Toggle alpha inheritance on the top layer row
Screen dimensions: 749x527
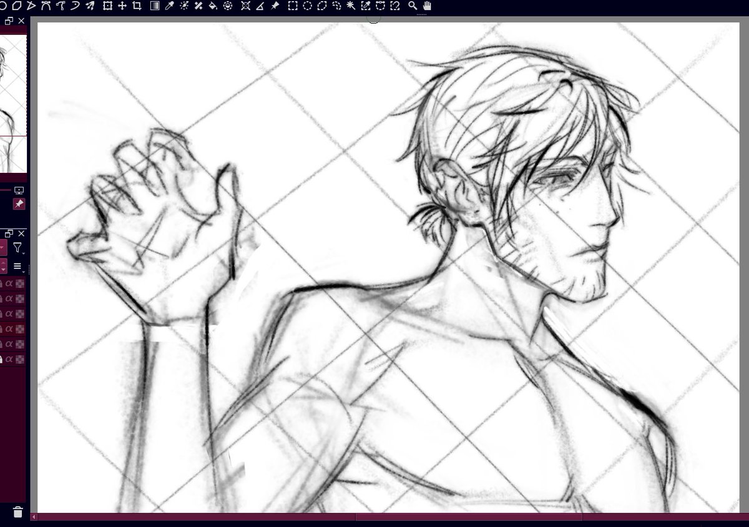[x=9, y=283]
